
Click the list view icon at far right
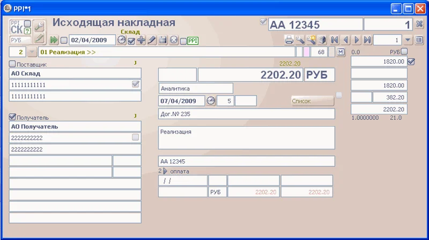[419, 40]
